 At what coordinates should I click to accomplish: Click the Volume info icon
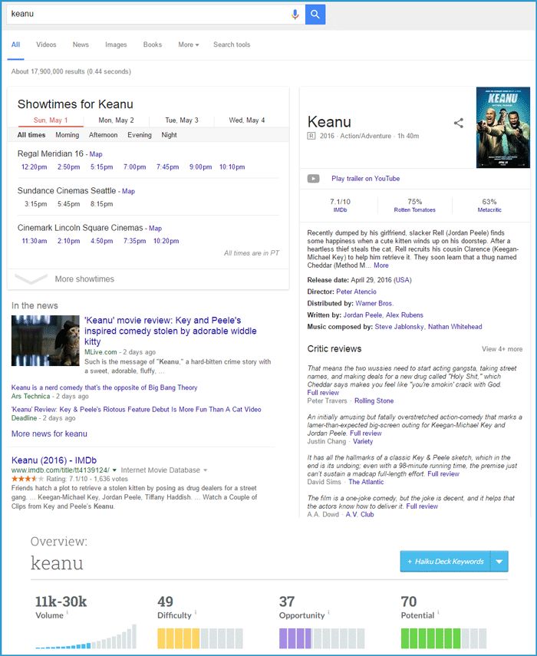click(x=68, y=612)
